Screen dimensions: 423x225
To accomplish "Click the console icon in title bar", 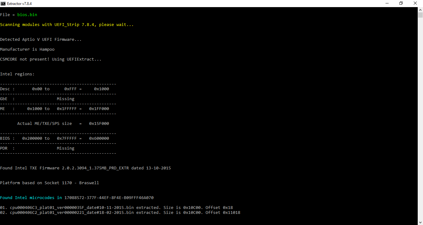I will pos(3,3).
